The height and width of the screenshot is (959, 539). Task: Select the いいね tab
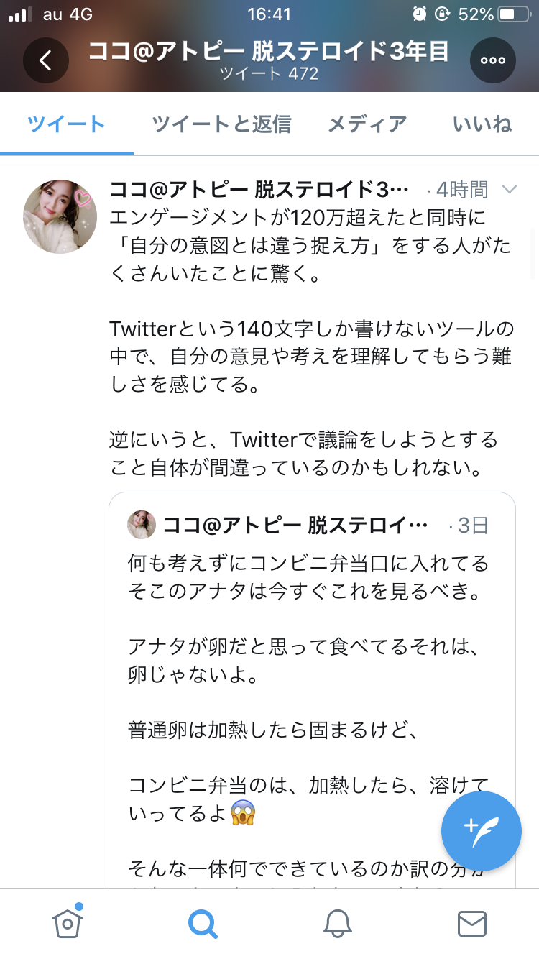click(482, 124)
